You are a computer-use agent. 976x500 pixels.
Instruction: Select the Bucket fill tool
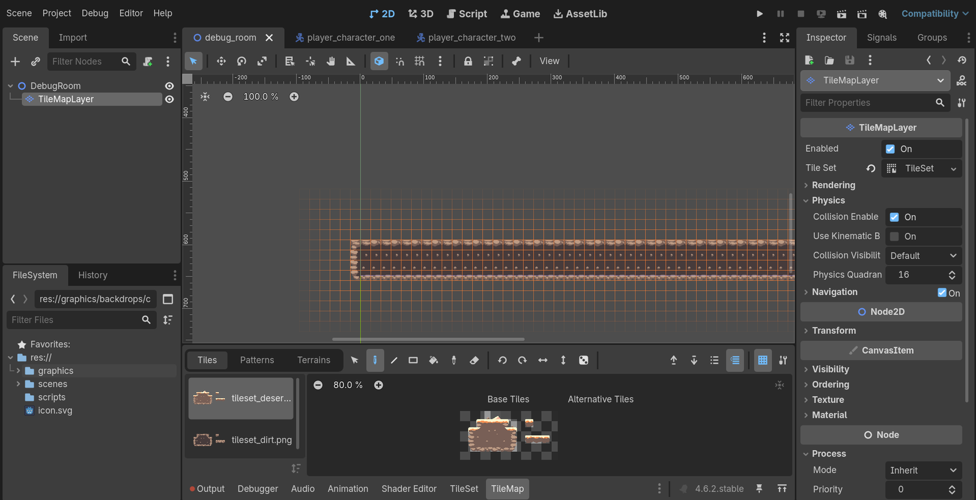(x=434, y=360)
